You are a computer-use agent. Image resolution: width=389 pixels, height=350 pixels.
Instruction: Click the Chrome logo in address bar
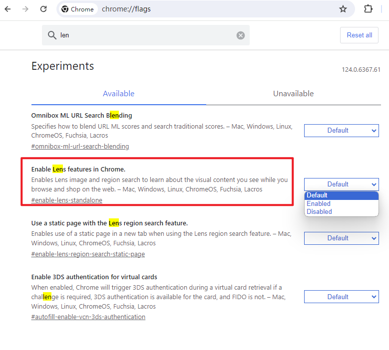pyautogui.click(x=65, y=9)
